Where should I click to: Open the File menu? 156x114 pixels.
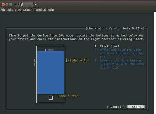[x=3, y=10]
